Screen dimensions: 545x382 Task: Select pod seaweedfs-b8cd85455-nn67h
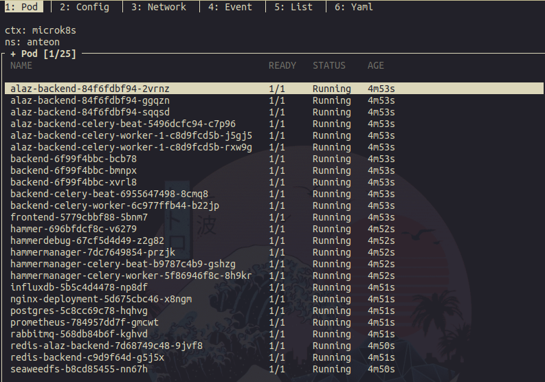tap(274, 369)
